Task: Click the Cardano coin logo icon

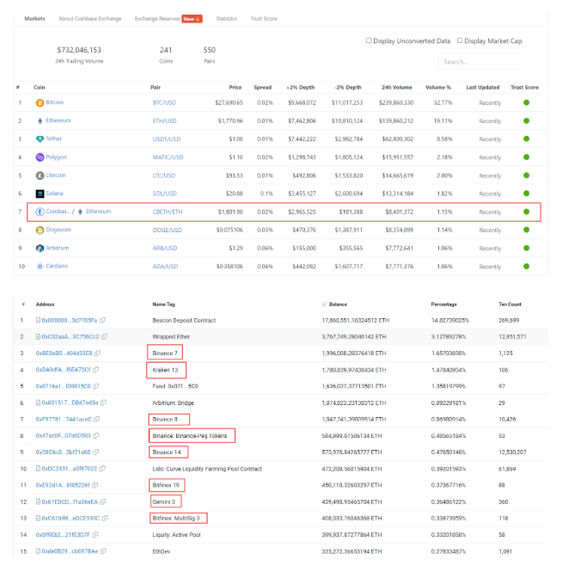Action: (x=40, y=267)
